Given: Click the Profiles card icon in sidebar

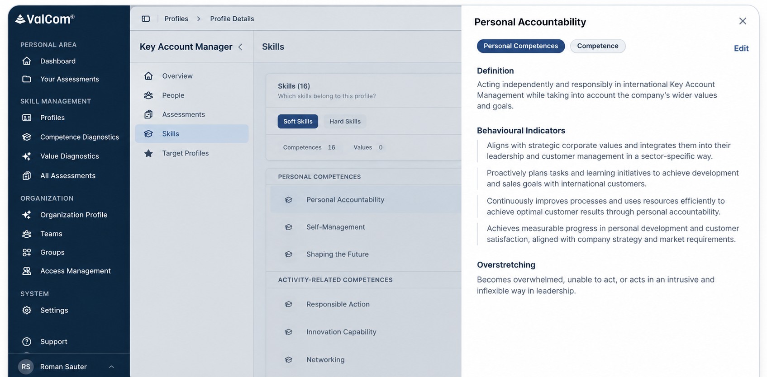Looking at the screenshot, I should [x=27, y=118].
